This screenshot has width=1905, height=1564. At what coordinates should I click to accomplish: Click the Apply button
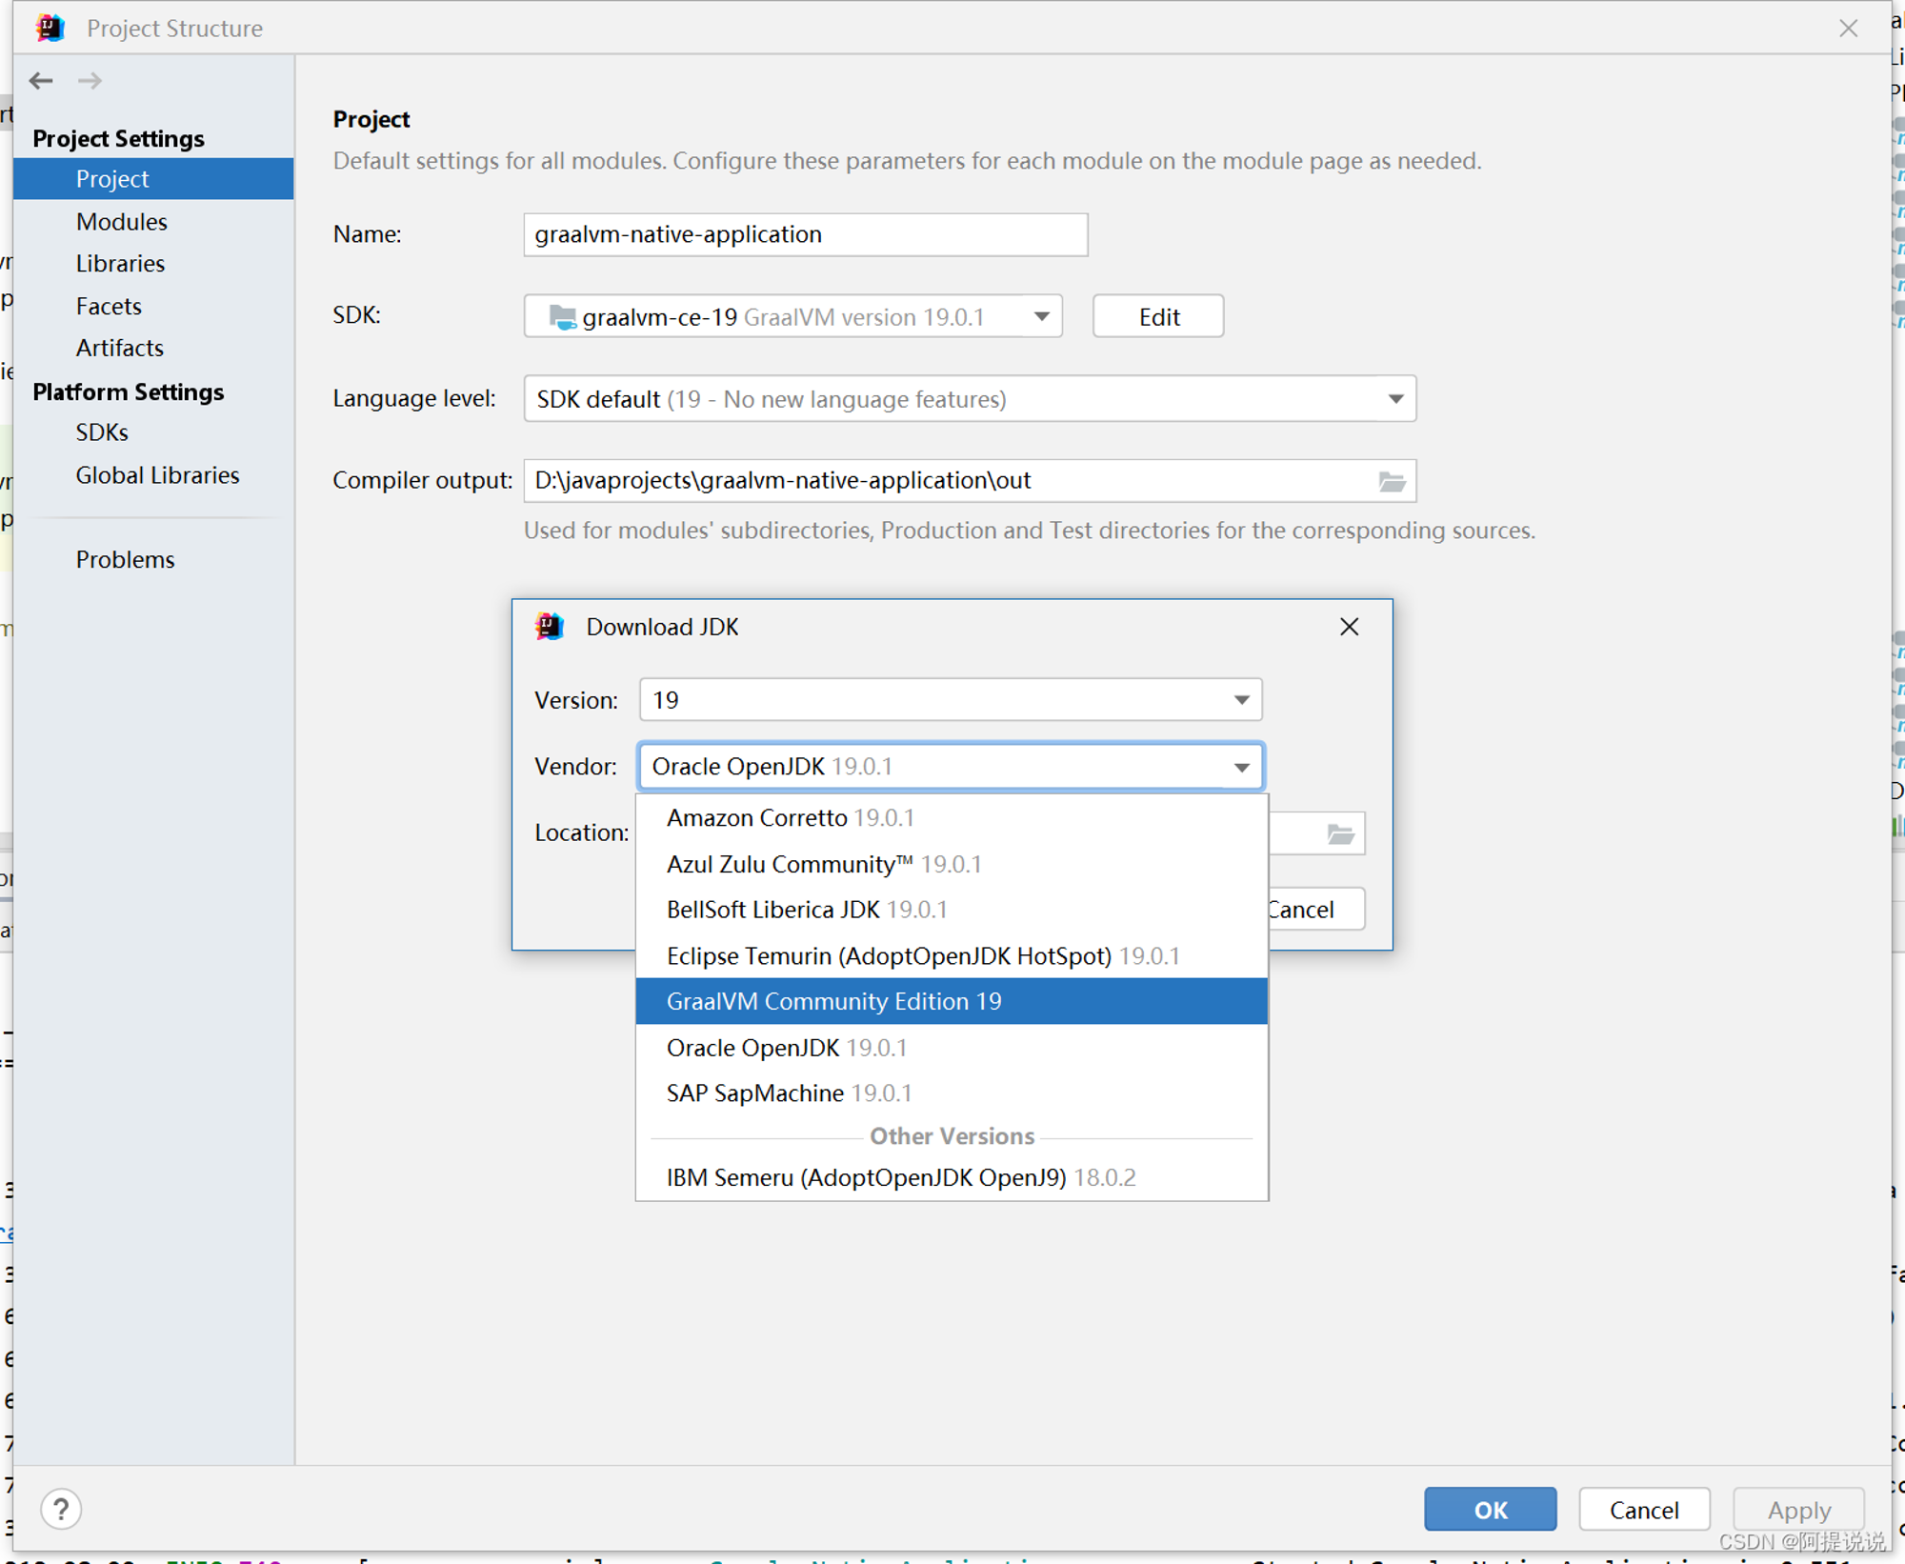[x=1798, y=1510]
